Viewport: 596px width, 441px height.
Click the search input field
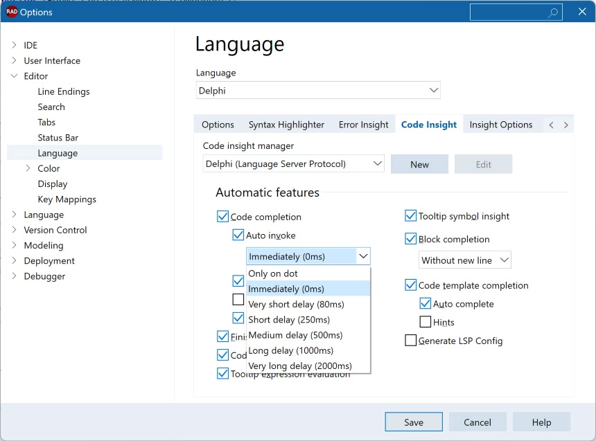pos(509,12)
